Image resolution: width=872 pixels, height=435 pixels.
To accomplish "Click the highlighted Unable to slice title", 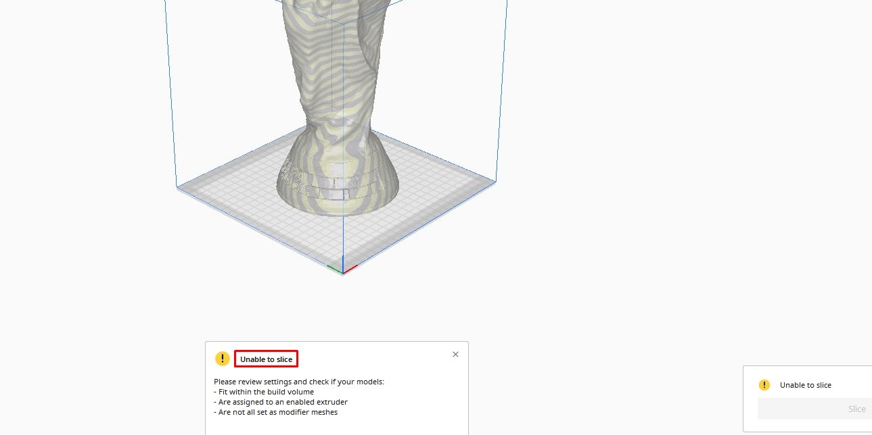I will 265,359.
